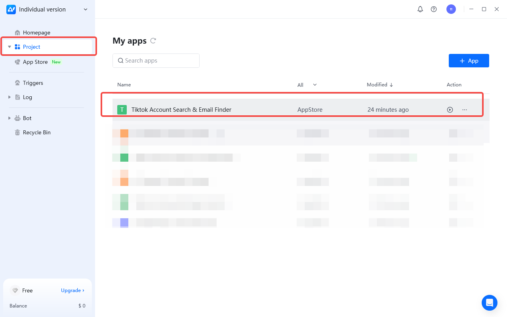
Task: Click the Bot robot icon
Action: pyautogui.click(x=17, y=118)
